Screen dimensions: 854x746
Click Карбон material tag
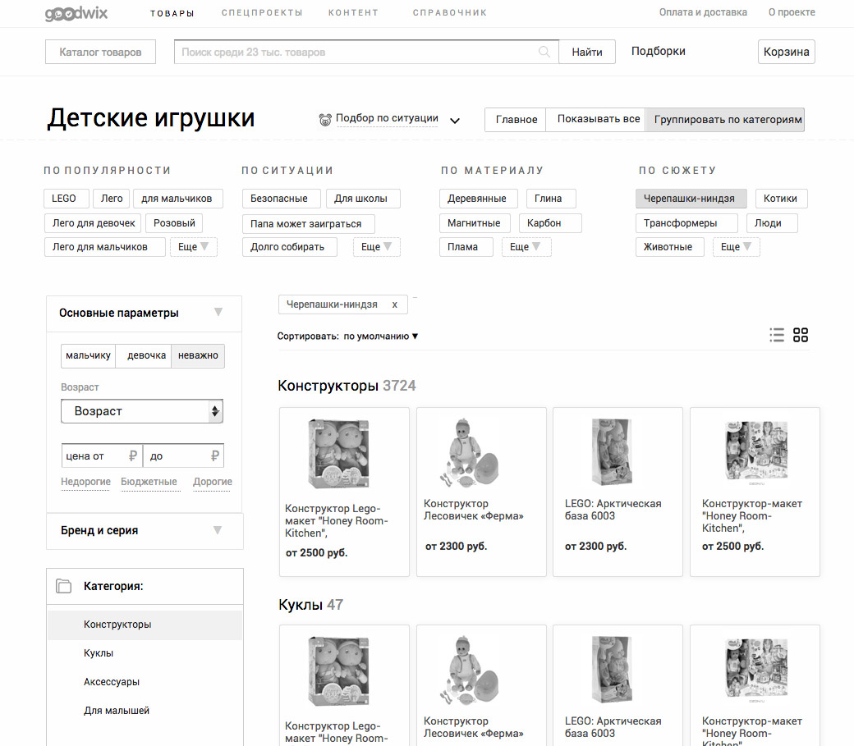pyautogui.click(x=549, y=223)
